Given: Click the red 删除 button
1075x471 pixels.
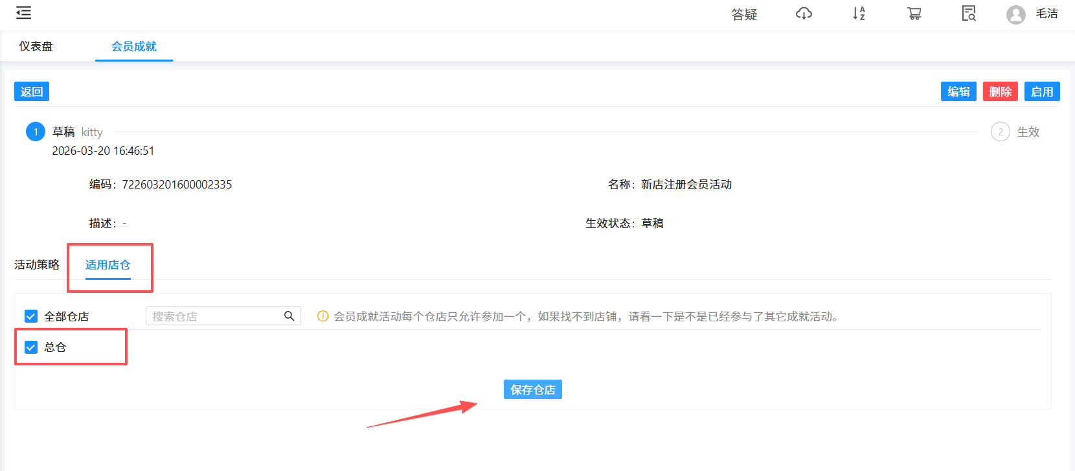Looking at the screenshot, I should (x=1000, y=91).
